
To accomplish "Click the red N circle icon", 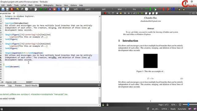I will tap(54, 9).
